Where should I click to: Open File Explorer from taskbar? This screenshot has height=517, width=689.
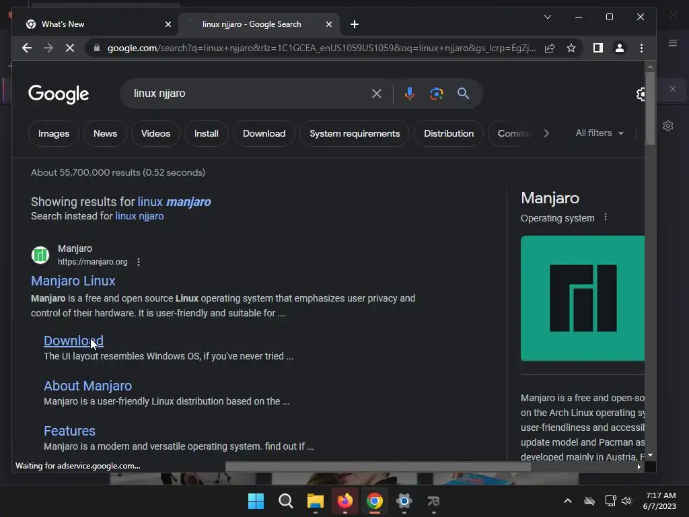pos(315,501)
